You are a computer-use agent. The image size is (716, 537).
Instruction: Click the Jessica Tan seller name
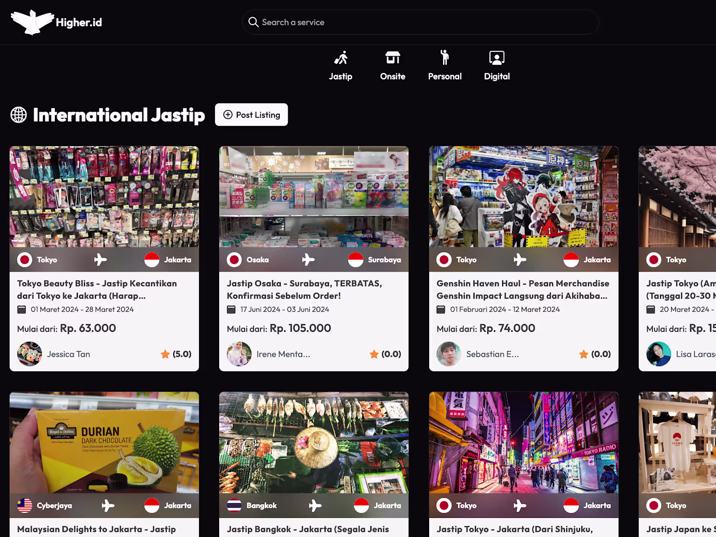68,354
